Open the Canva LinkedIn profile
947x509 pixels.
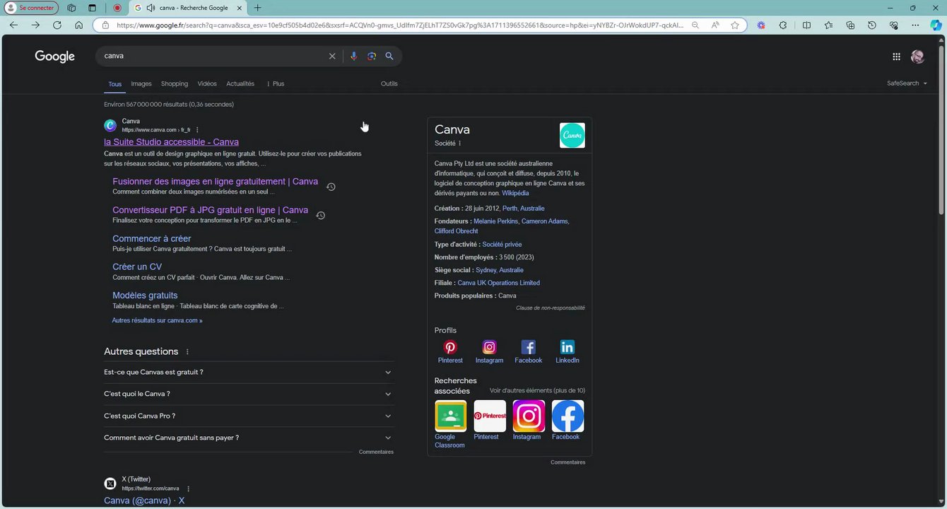567,351
